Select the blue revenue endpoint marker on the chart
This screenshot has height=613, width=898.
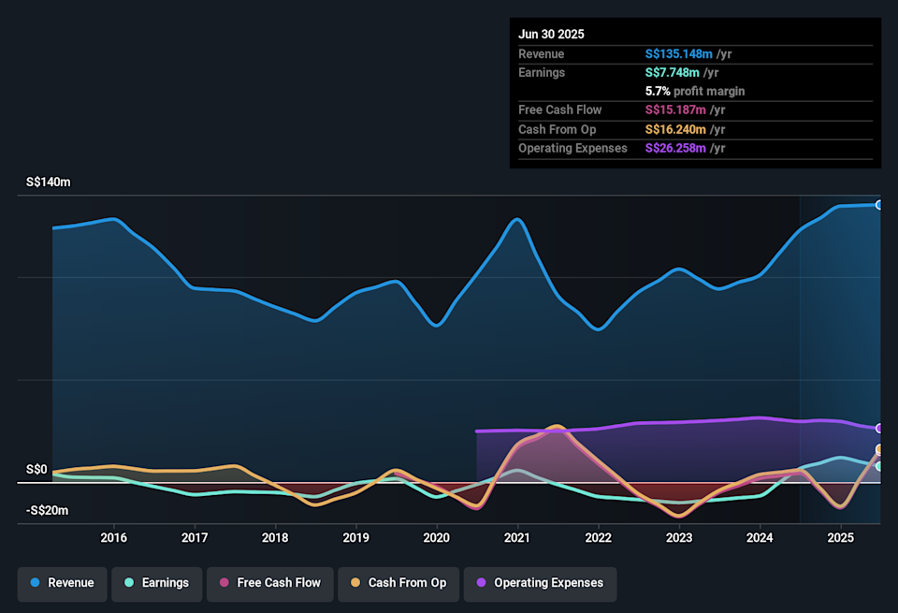click(x=878, y=205)
